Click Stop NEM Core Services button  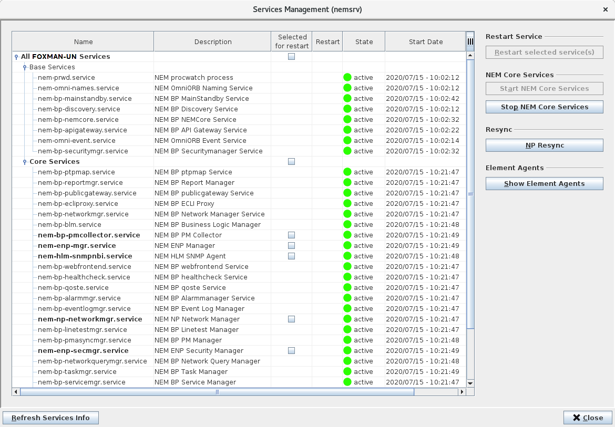pos(544,107)
